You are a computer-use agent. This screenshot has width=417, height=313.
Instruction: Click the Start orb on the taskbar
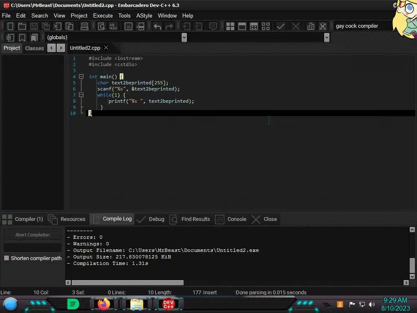pyautogui.click(x=10, y=304)
